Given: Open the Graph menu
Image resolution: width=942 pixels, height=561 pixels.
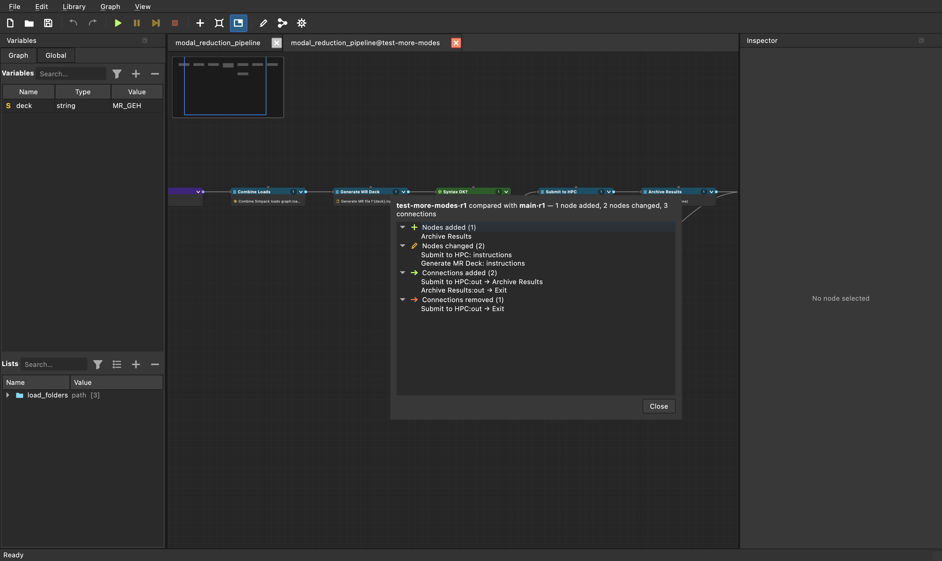Looking at the screenshot, I should (x=110, y=6).
